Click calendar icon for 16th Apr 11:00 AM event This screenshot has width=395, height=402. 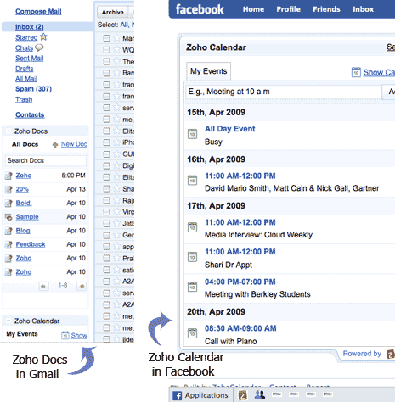192,181
